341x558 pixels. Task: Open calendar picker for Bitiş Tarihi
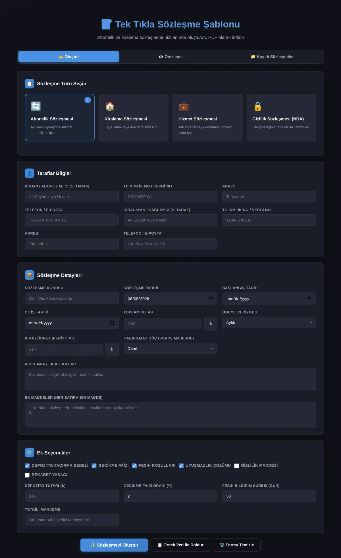[x=112, y=323]
